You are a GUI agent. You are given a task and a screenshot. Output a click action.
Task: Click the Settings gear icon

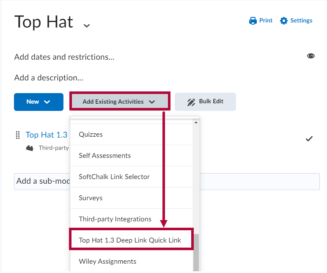(x=284, y=21)
